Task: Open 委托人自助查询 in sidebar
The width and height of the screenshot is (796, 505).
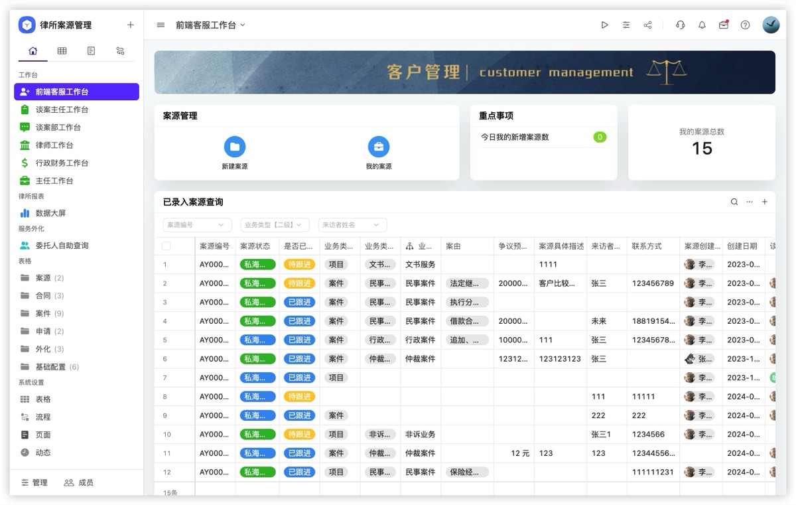Action: (76, 246)
